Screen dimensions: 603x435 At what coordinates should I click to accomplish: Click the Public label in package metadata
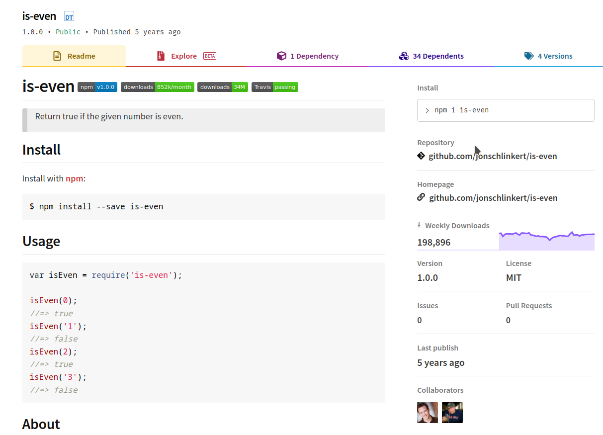(68, 32)
